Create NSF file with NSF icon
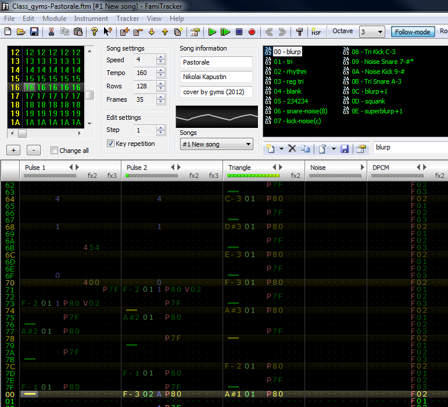Image resolution: width=448 pixels, height=407 pixels. point(316,32)
